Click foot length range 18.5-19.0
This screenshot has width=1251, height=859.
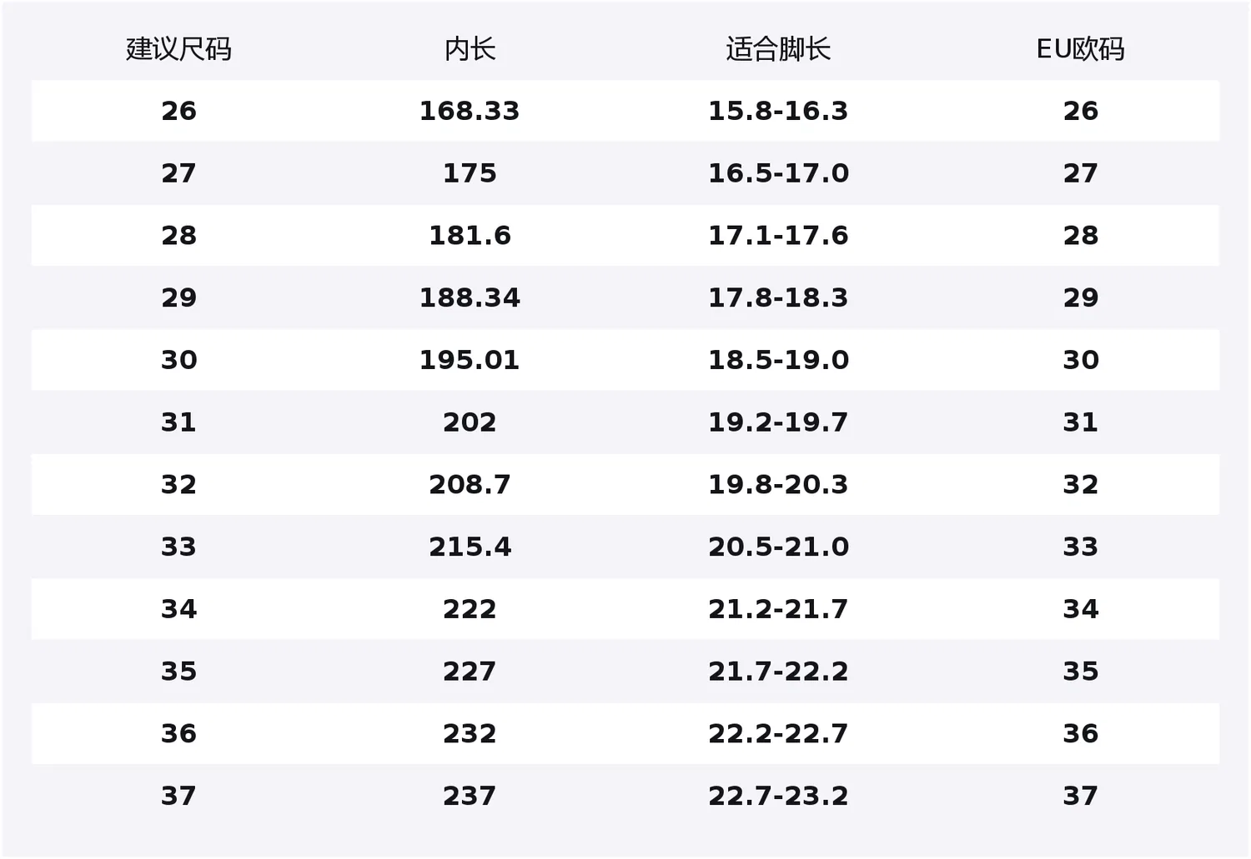pyautogui.click(x=778, y=360)
